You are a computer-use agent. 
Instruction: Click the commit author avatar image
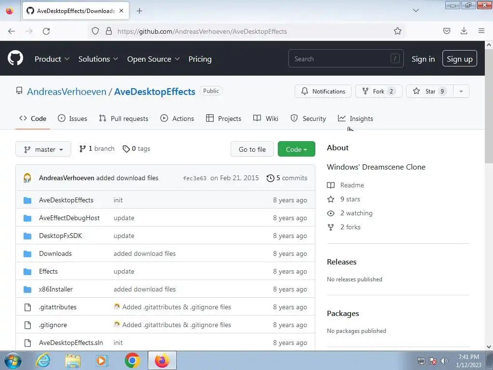pos(27,178)
